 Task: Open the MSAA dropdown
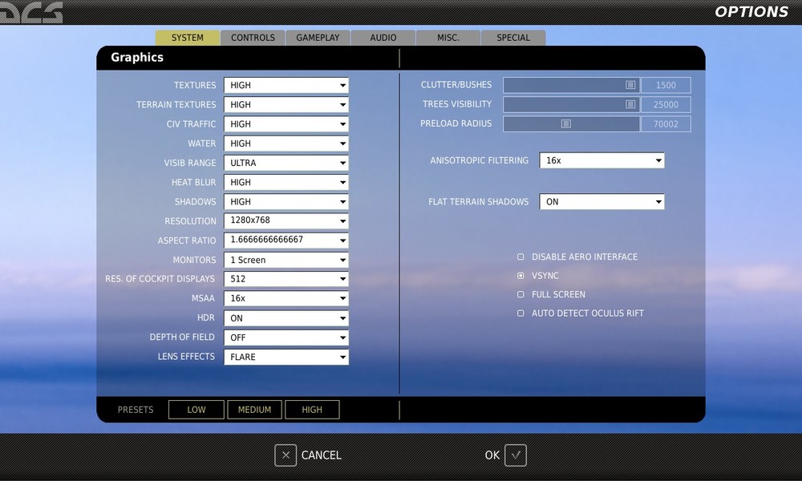(286, 298)
